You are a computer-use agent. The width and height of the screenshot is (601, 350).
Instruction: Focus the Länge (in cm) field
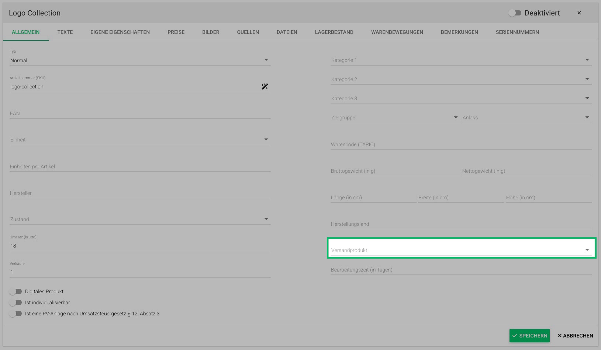[x=373, y=197]
